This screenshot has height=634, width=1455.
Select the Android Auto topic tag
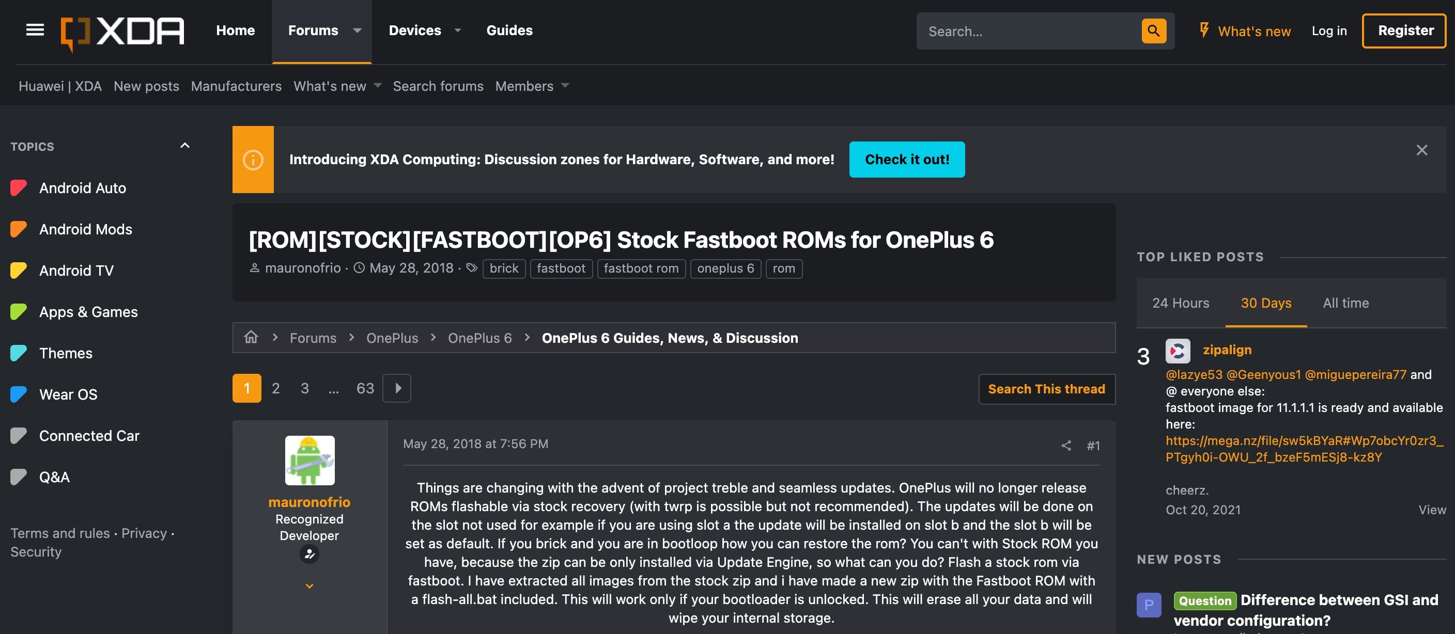[x=83, y=188]
